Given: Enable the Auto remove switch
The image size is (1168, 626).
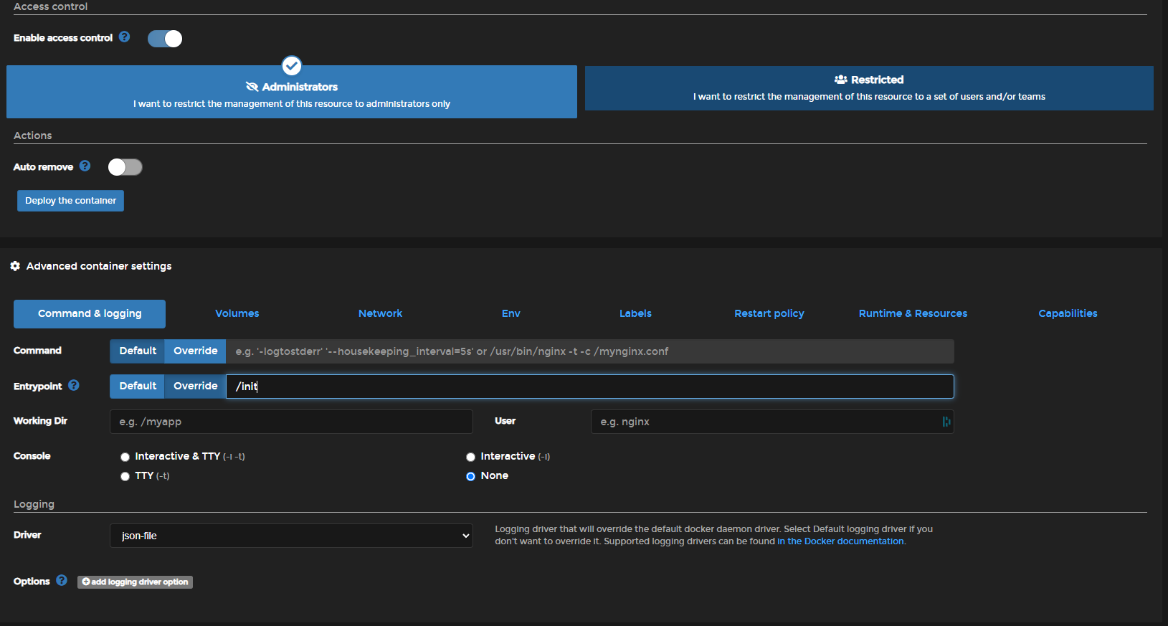Looking at the screenshot, I should [125, 167].
